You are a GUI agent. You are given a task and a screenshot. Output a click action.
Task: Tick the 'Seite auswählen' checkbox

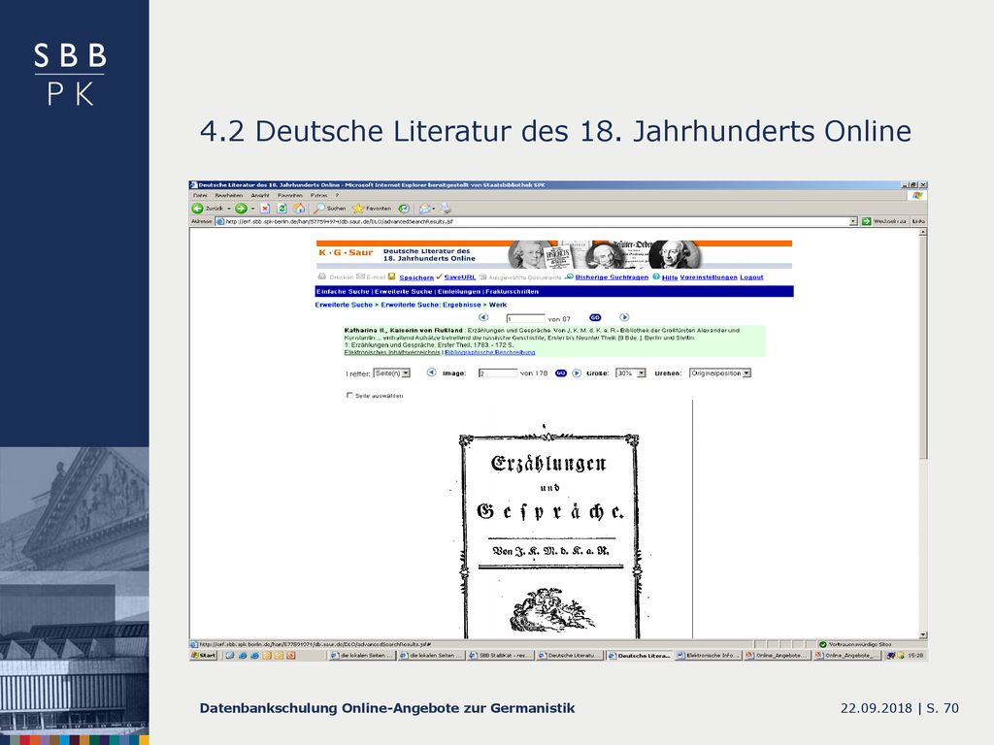point(349,396)
